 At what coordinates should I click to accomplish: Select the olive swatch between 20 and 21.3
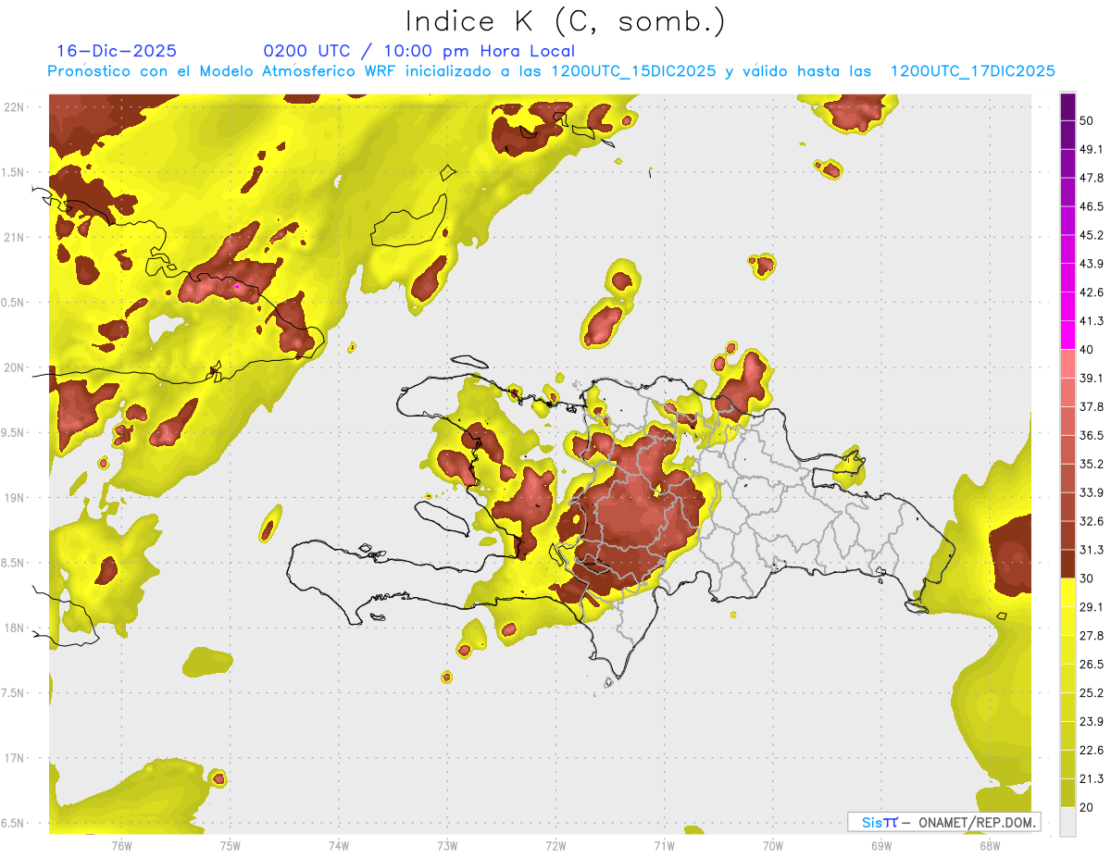[1068, 794]
